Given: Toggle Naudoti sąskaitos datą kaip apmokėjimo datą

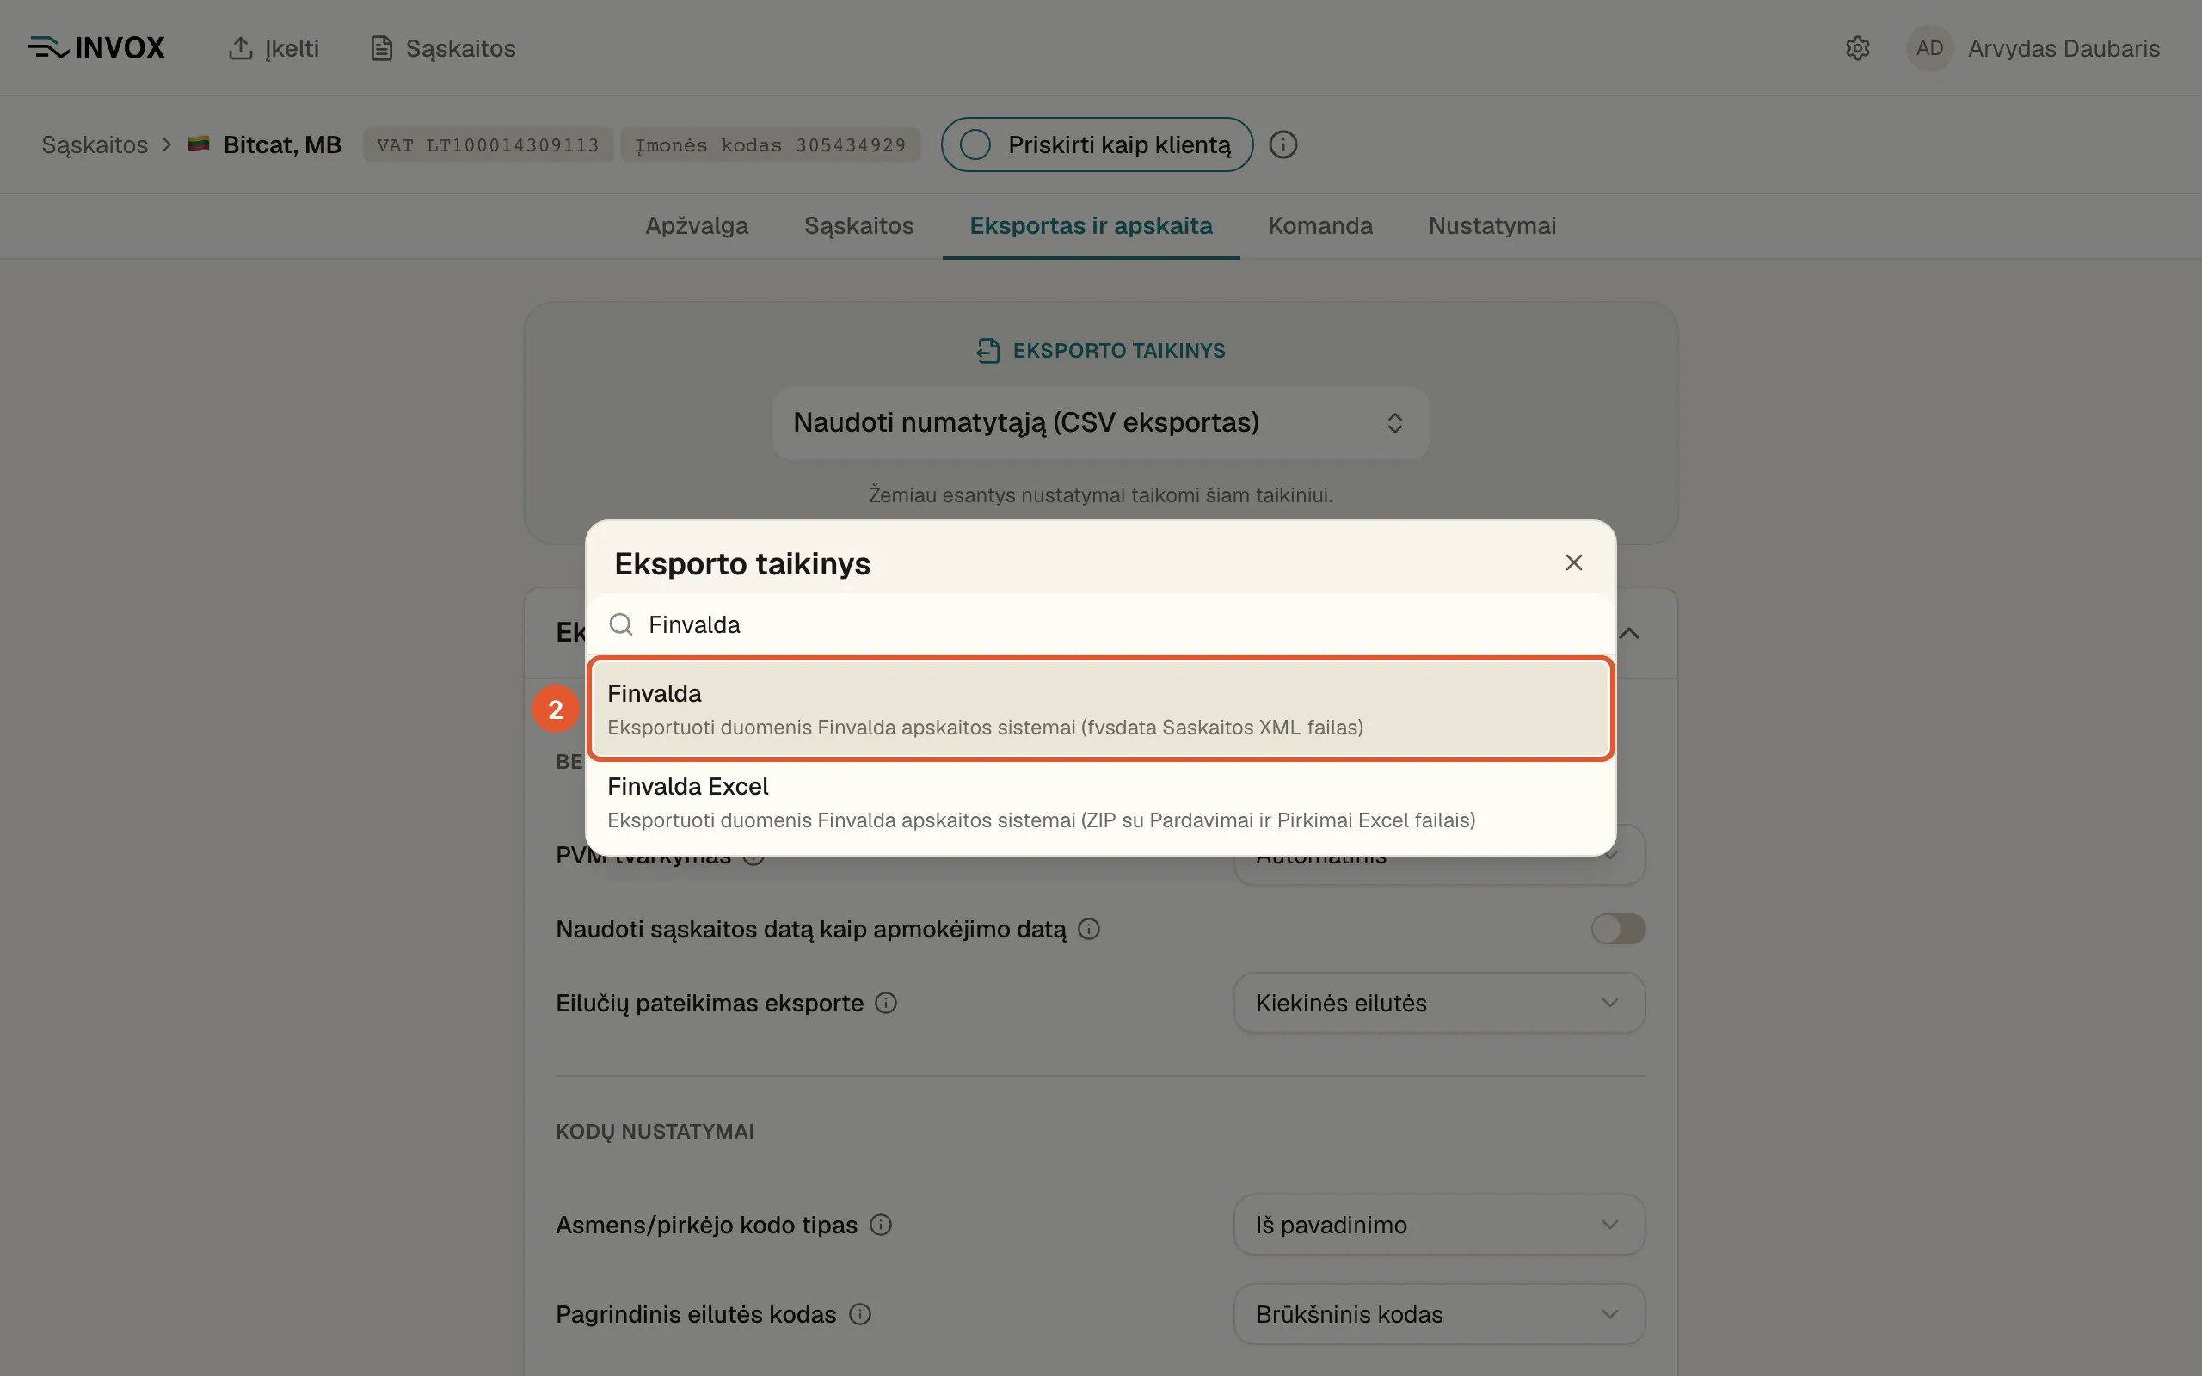Looking at the screenshot, I should pyautogui.click(x=1618, y=929).
